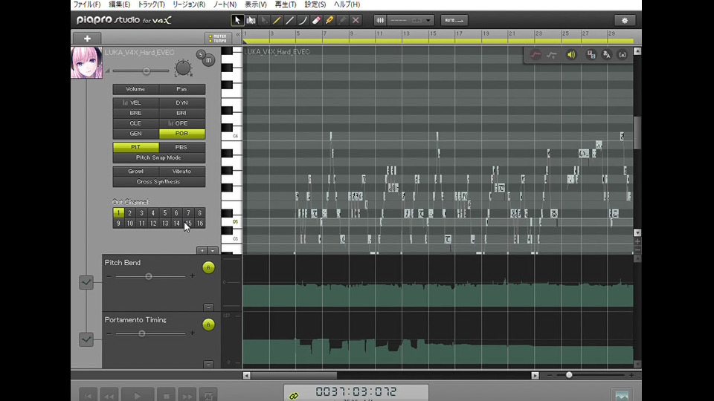Image resolution: width=714 pixels, height=401 pixels.
Task: Toggle the speaker audio preview icon
Action: click(x=571, y=55)
